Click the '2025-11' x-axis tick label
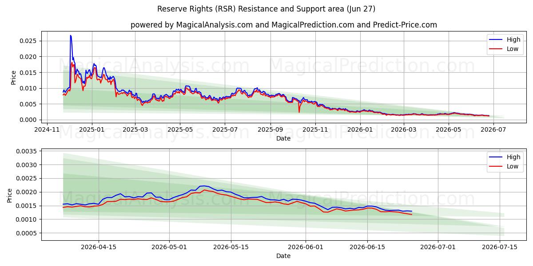This screenshot has width=533, height=266. 315,129
